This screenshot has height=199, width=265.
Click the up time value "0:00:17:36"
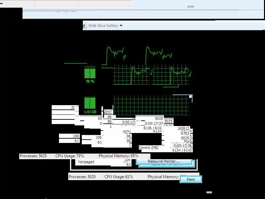[x=183, y=146]
